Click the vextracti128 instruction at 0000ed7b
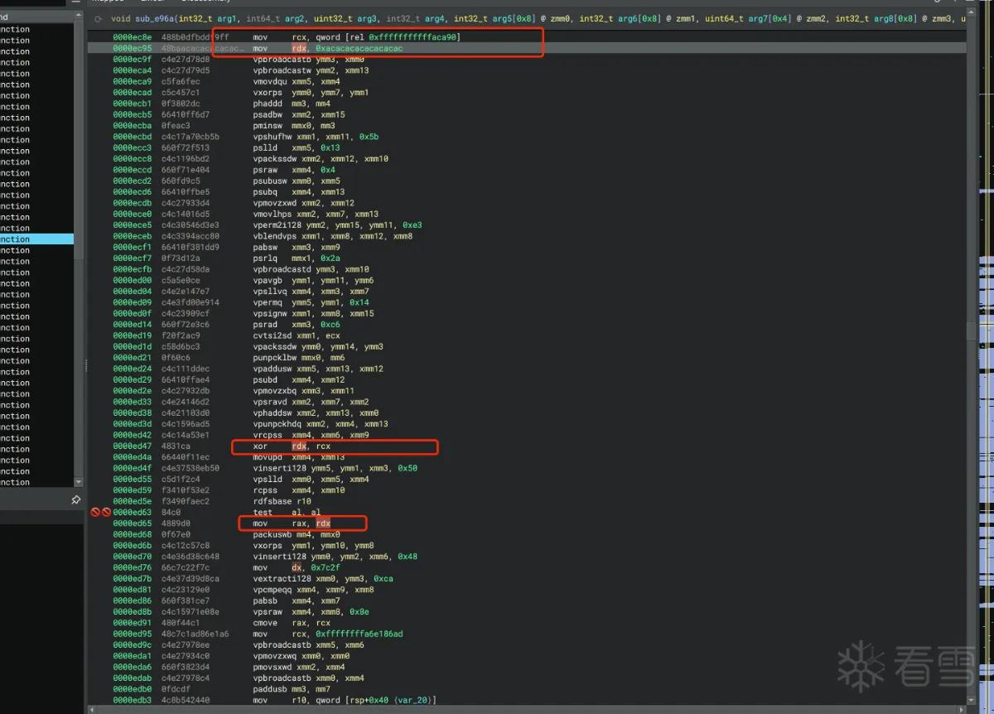 pos(323,579)
